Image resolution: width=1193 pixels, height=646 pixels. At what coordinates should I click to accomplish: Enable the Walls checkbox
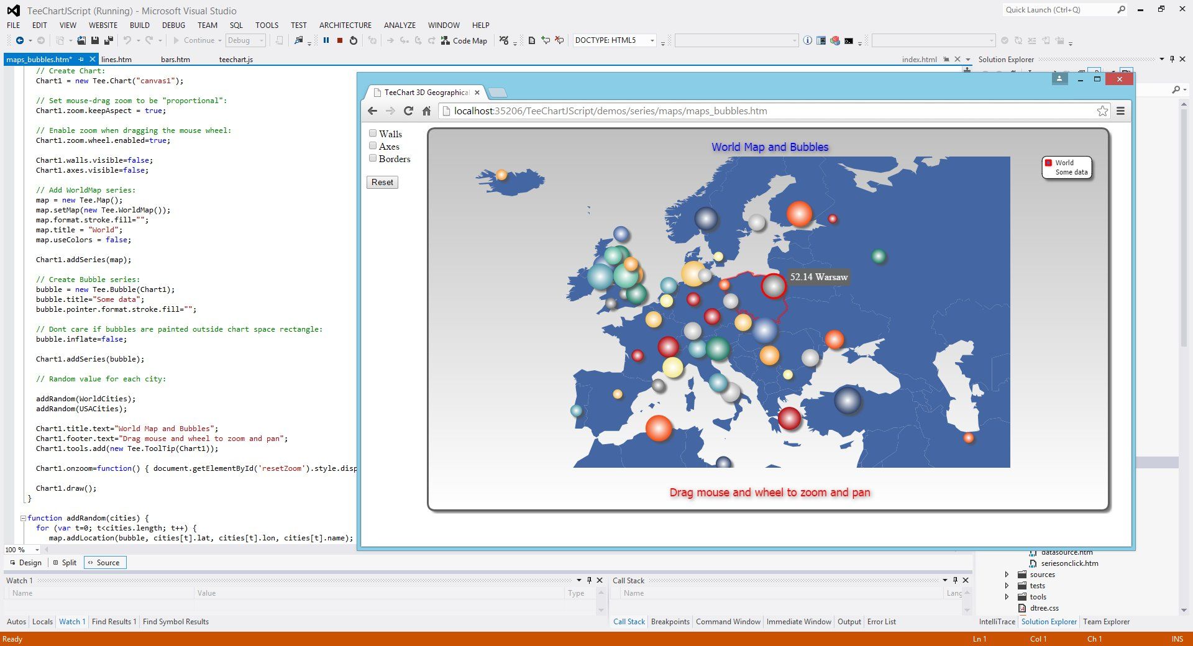pyautogui.click(x=373, y=133)
